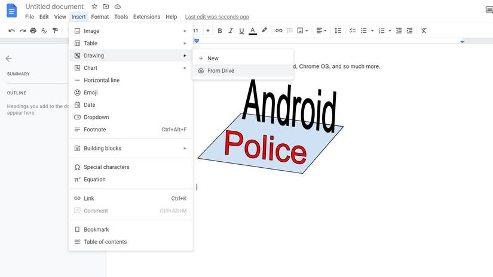Open the text alignment dropdown
The width and height of the screenshot is (493, 277).
pos(321,30)
